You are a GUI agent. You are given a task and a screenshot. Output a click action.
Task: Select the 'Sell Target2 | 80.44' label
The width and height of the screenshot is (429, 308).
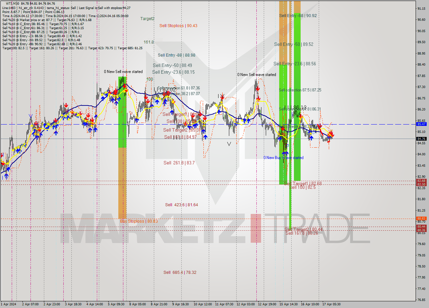pos(304,229)
